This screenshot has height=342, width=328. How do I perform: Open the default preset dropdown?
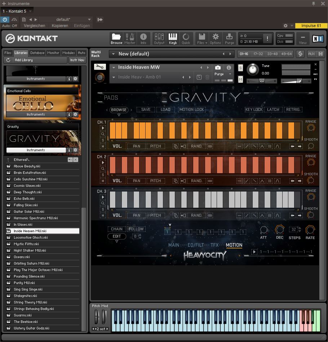pos(89,20)
